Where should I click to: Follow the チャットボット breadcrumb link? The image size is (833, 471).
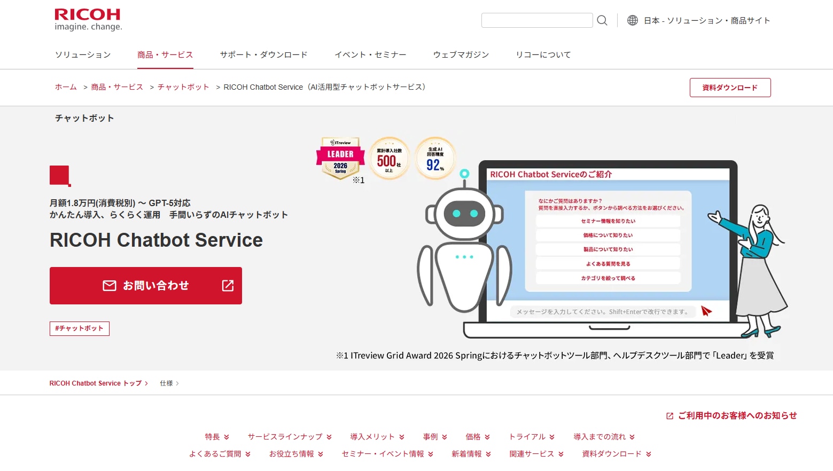point(183,87)
